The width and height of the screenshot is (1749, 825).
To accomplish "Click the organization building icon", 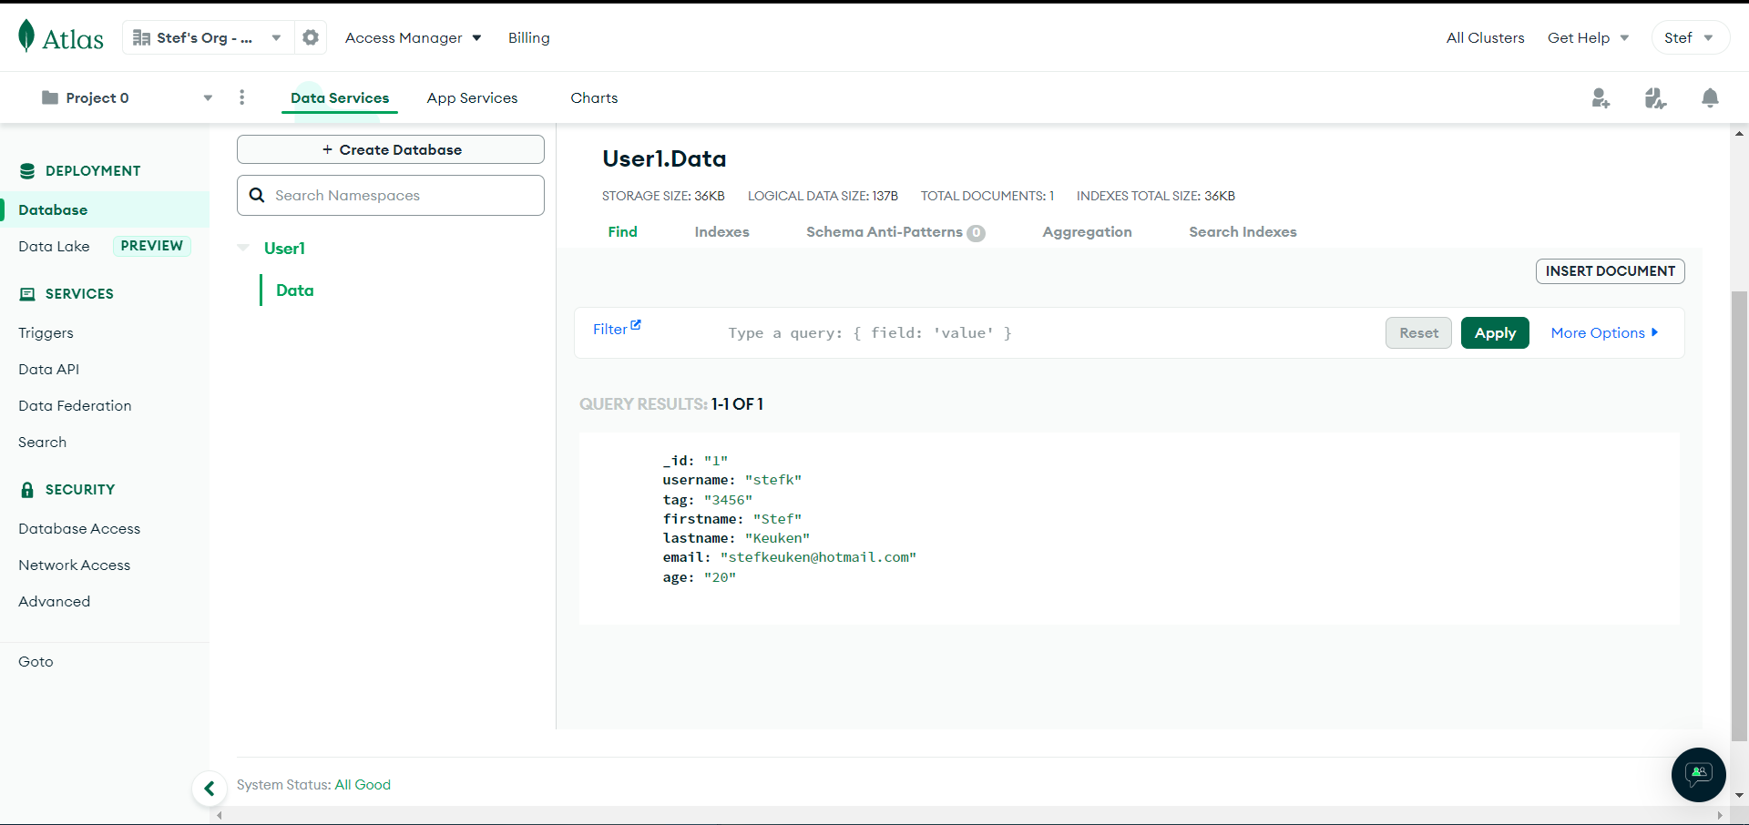I will tap(141, 37).
